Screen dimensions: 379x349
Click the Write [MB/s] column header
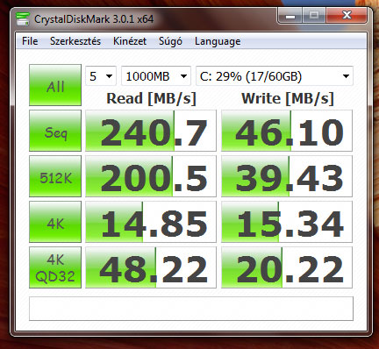point(288,99)
